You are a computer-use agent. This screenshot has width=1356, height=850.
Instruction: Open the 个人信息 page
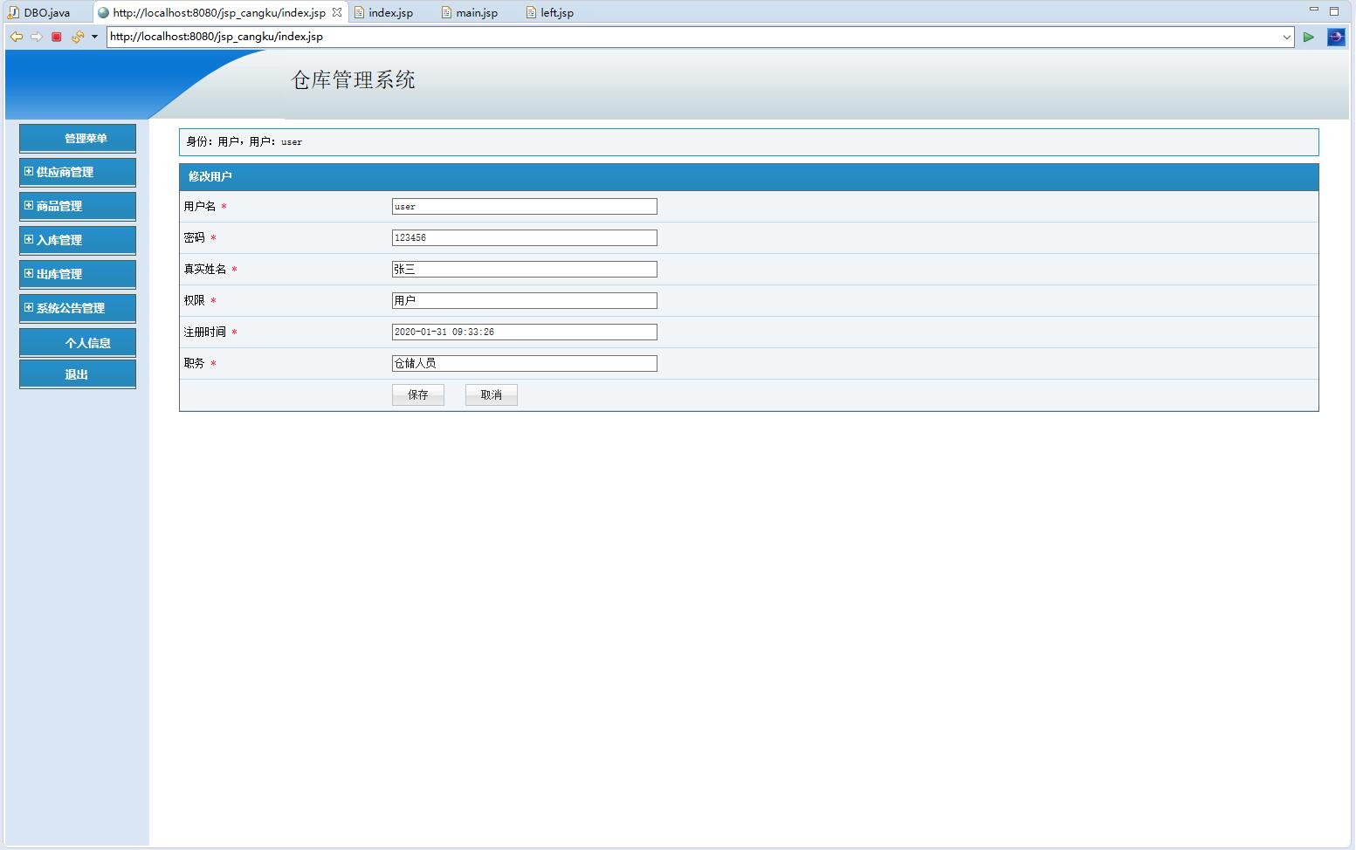[78, 343]
